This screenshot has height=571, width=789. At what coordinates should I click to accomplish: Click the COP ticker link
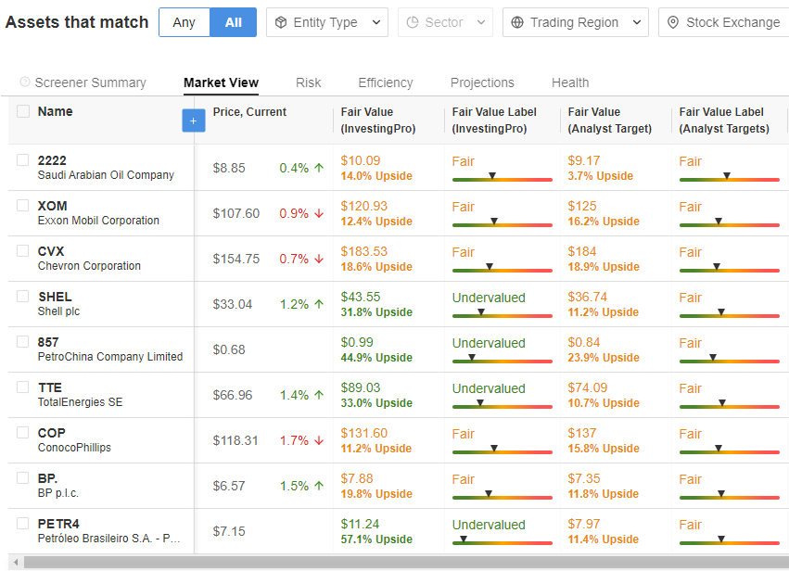click(x=51, y=433)
